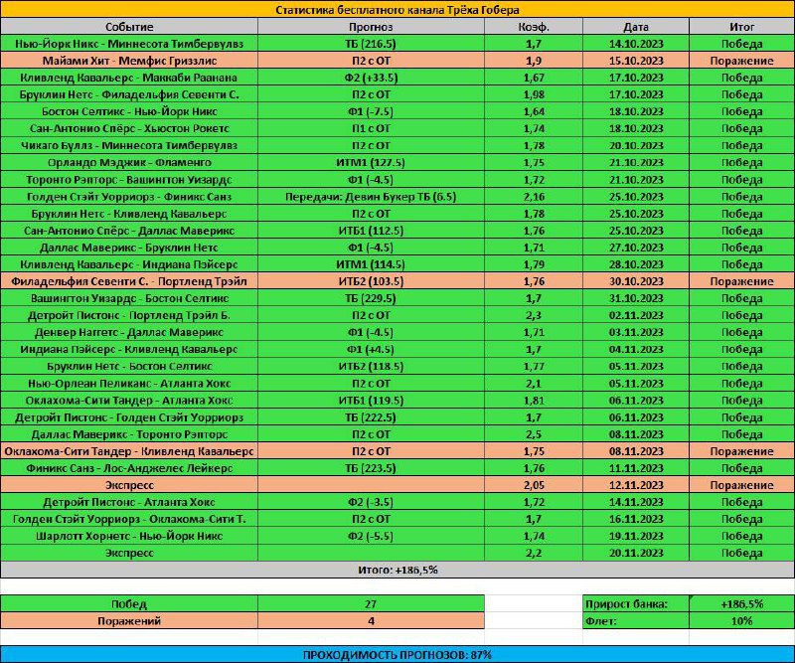This screenshot has width=795, height=663.
Task: Select the forecast cell "ТБ (229.5)"
Action: click(x=371, y=299)
